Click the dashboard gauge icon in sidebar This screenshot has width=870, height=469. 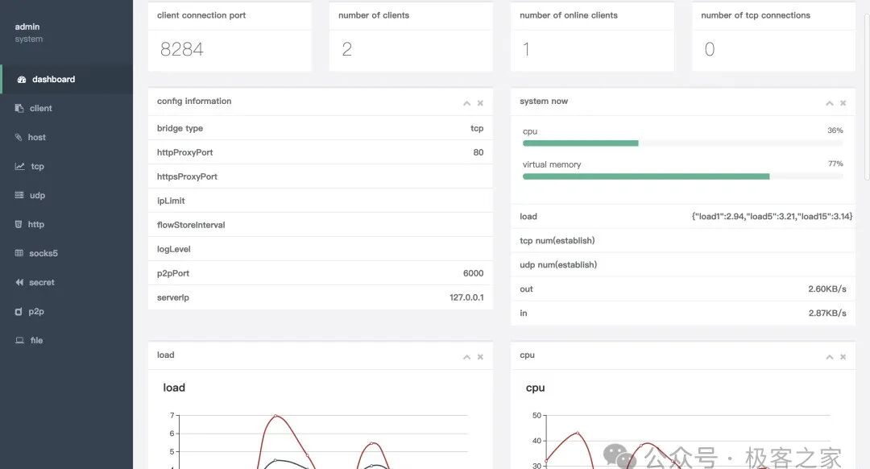[x=22, y=79]
